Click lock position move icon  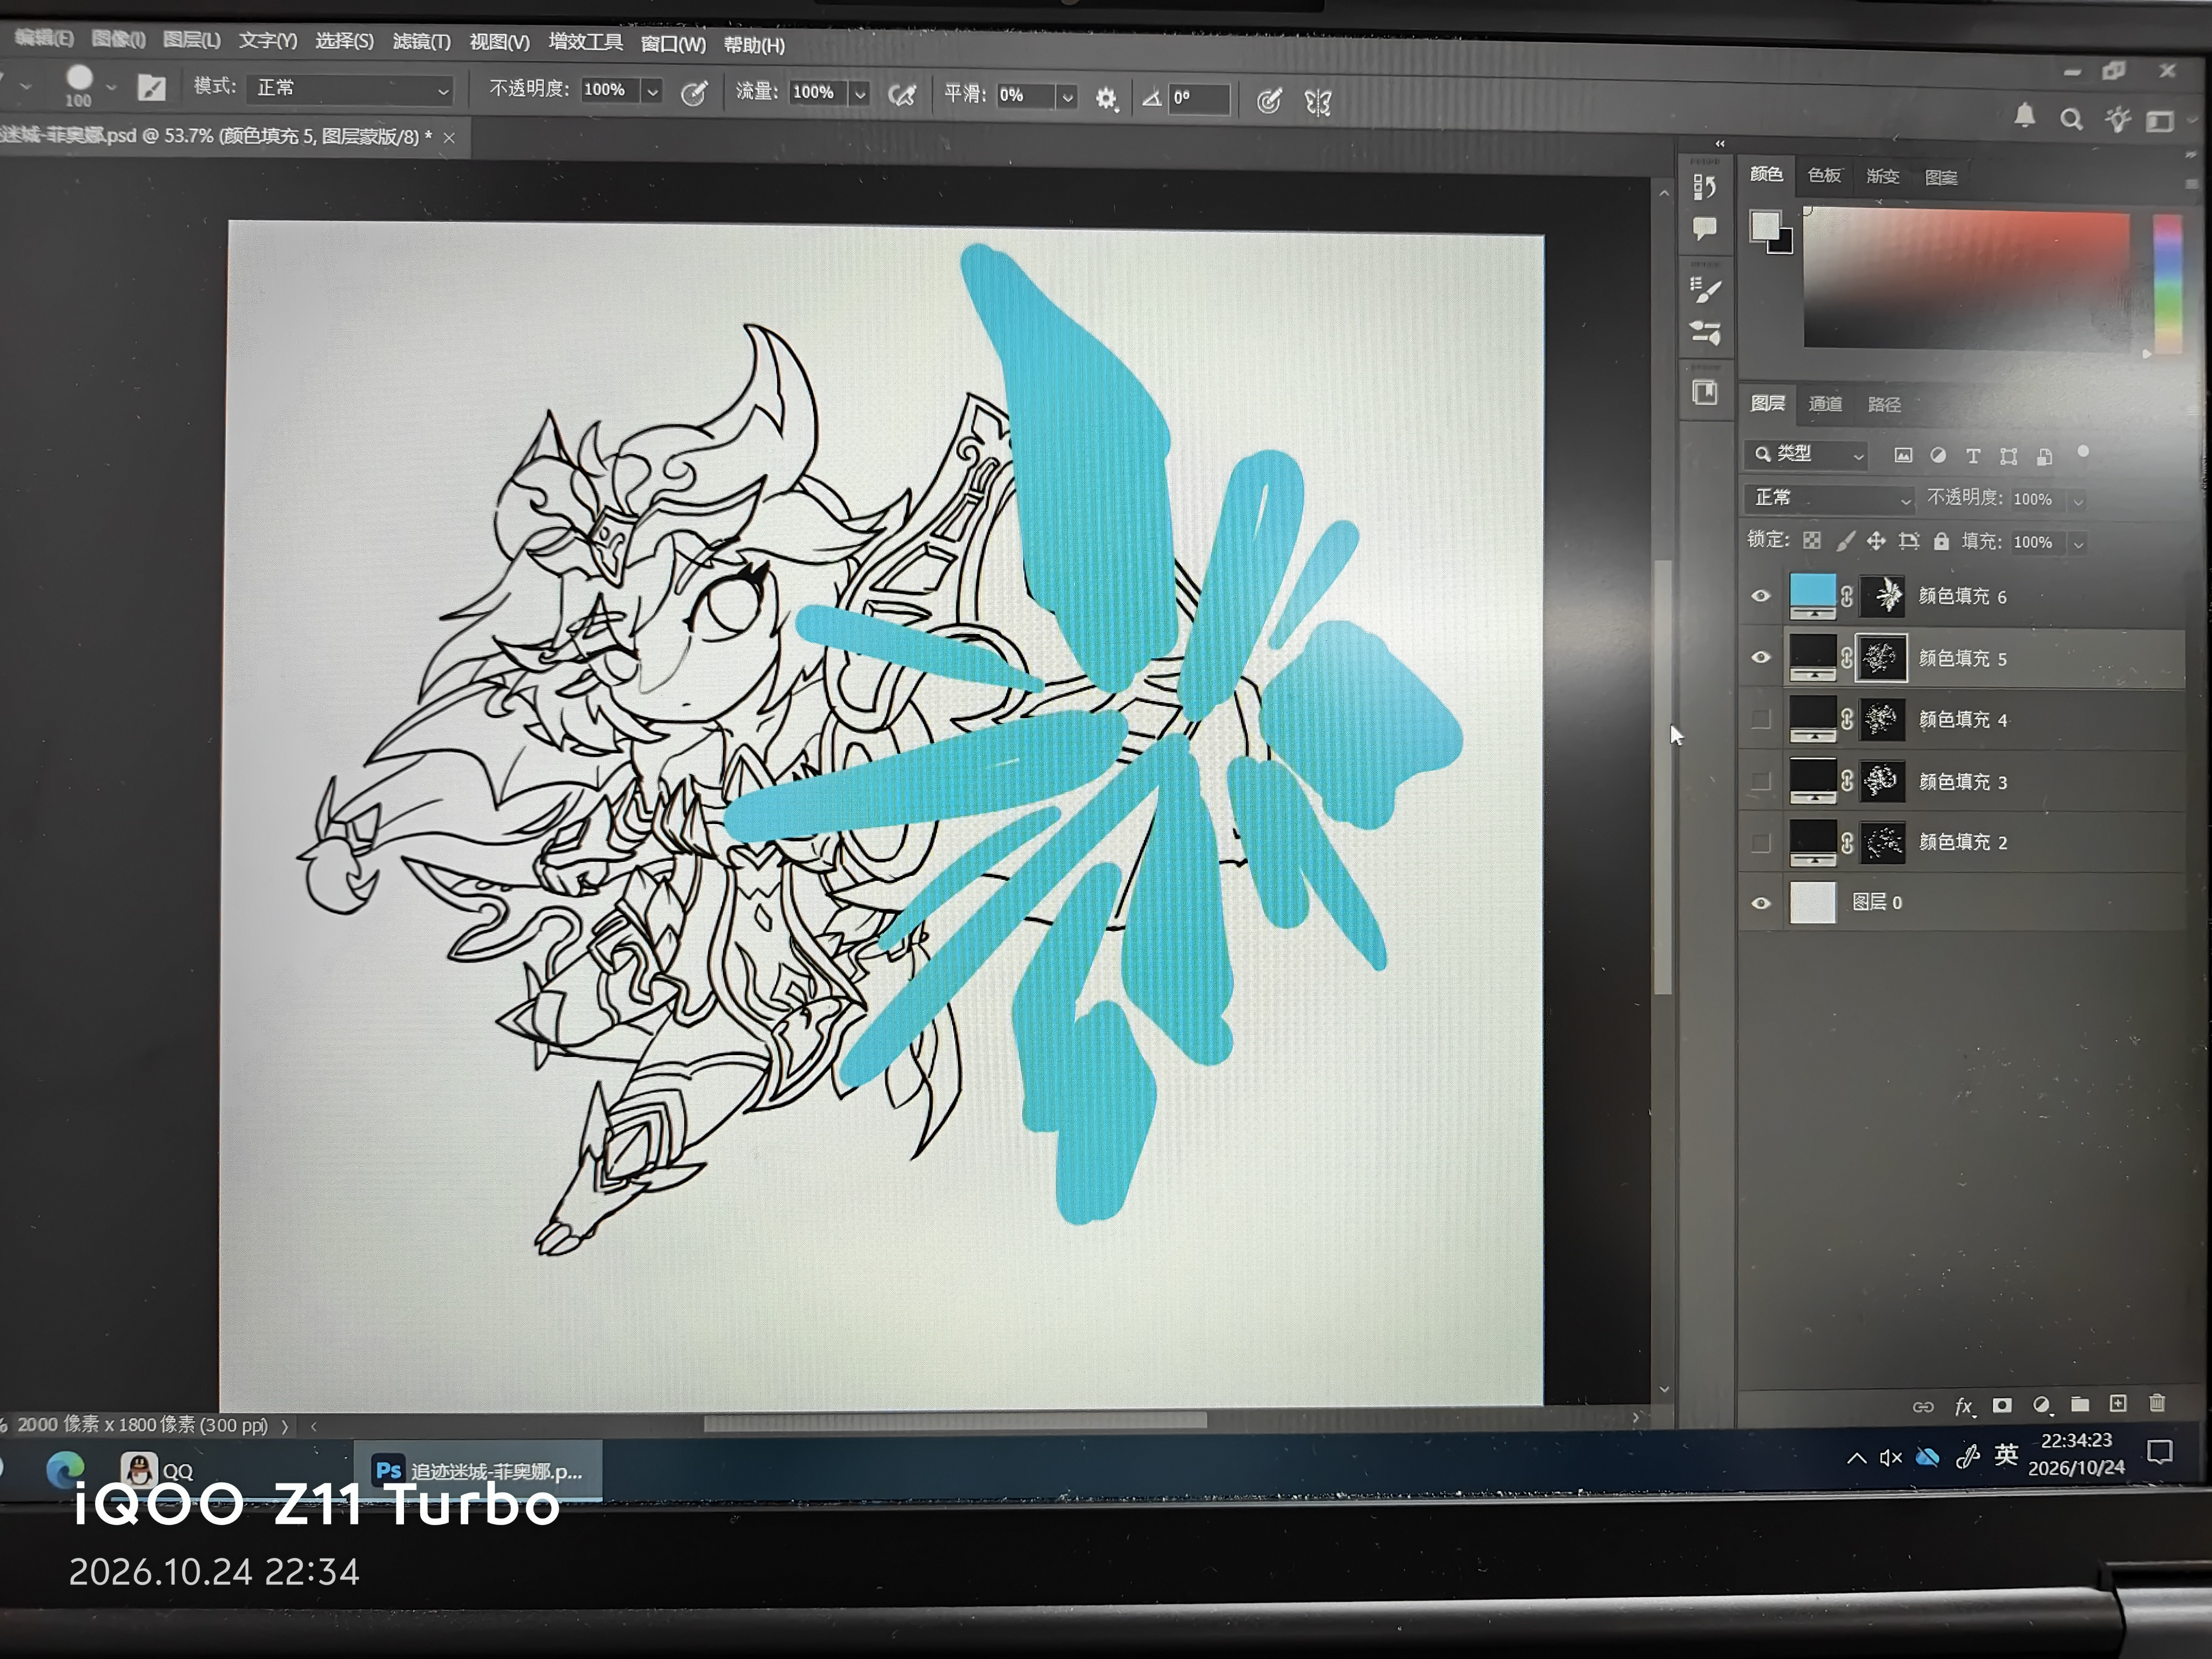click(x=1876, y=541)
